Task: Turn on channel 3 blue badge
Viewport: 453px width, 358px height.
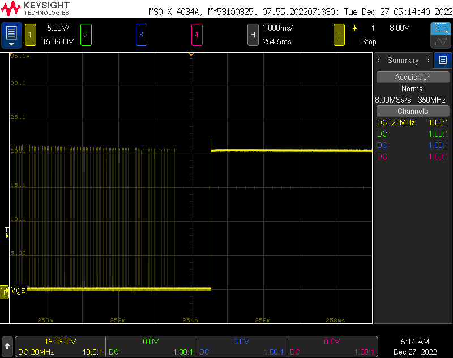Action: 141,35
